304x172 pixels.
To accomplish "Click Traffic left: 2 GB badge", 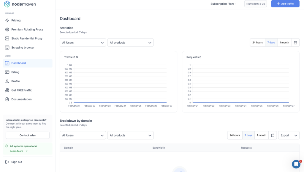I will coord(256,4).
